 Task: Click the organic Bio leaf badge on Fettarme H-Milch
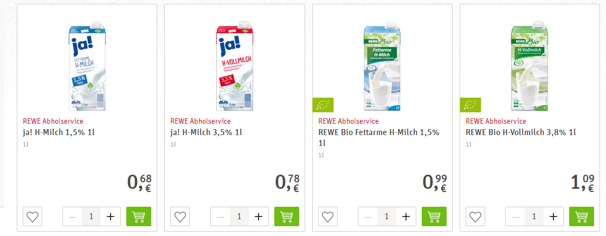(x=323, y=105)
